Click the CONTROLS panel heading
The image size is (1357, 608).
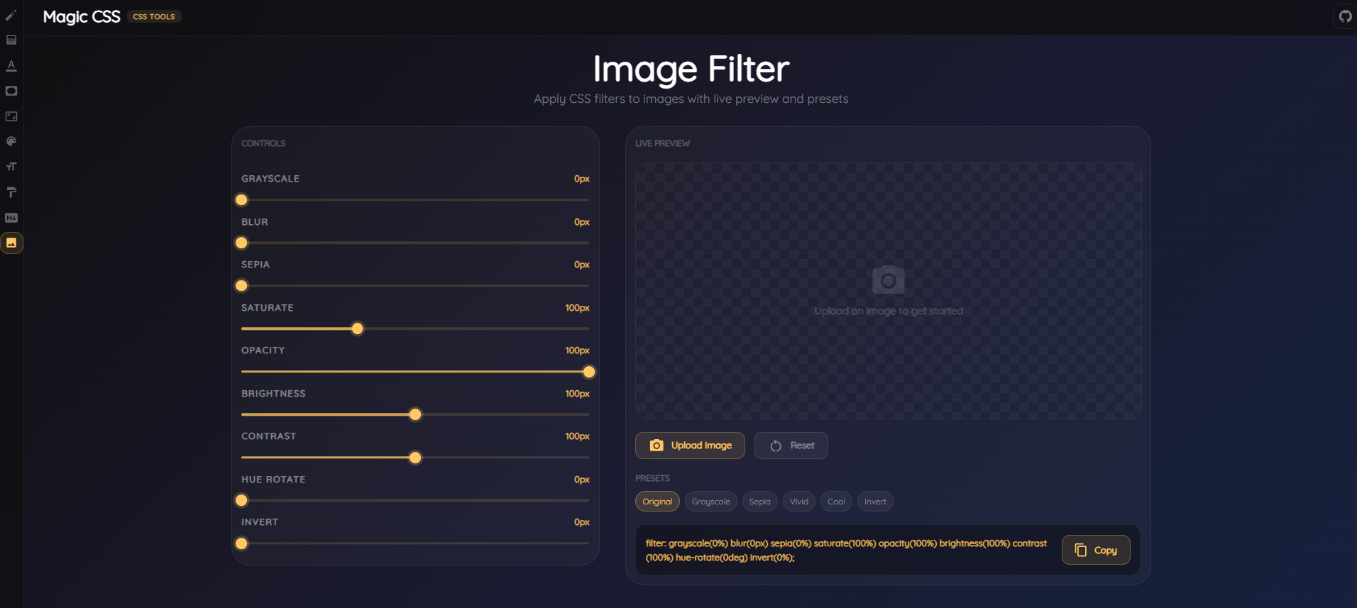(x=263, y=143)
